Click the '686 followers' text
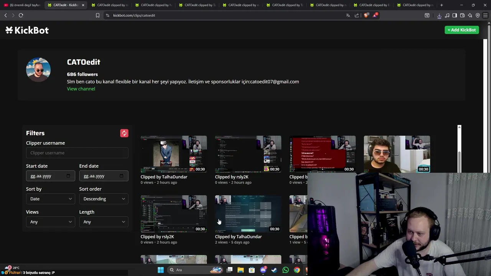Screen dimensions: 491x276 click(82, 74)
